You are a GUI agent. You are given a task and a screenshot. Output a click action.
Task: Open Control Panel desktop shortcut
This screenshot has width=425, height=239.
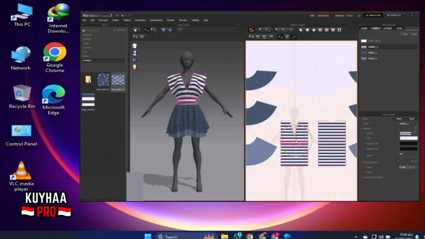pyautogui.click(x=21, y=135)
